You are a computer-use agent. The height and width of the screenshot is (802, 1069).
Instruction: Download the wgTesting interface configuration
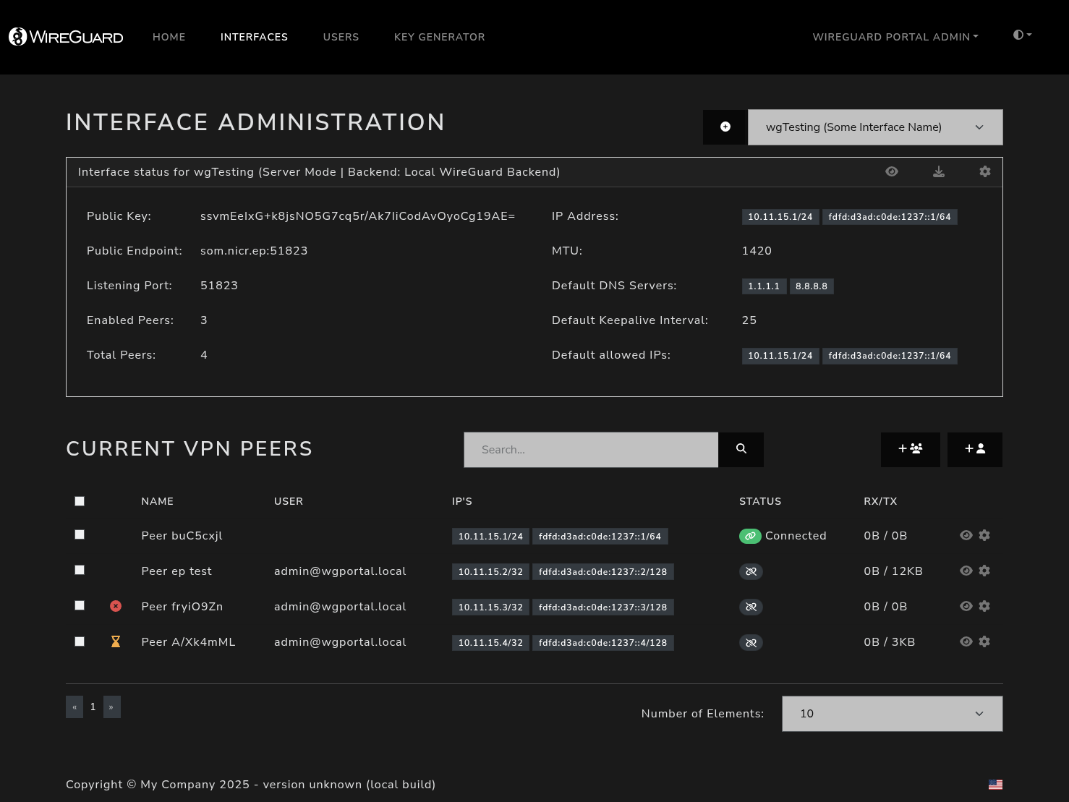[x=938, y=172]
